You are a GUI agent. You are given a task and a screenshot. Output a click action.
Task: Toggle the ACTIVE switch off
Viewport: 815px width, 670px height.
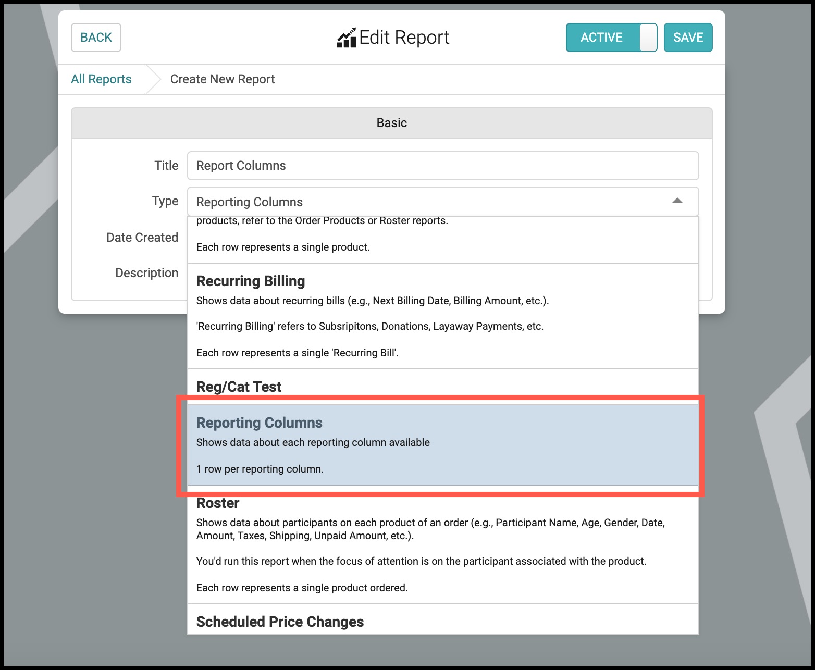tap(611, 38)
